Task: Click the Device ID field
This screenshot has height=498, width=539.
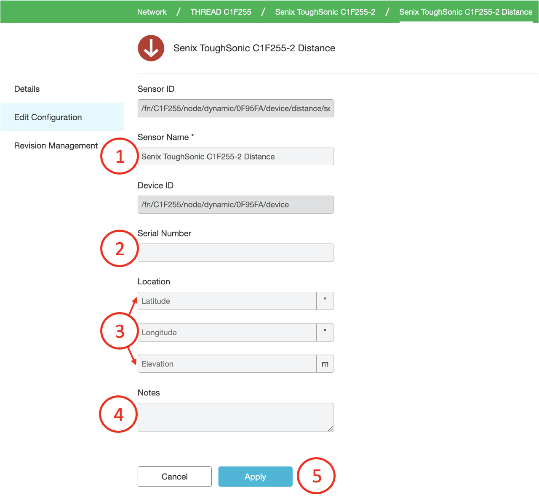Action: [236, 204]
